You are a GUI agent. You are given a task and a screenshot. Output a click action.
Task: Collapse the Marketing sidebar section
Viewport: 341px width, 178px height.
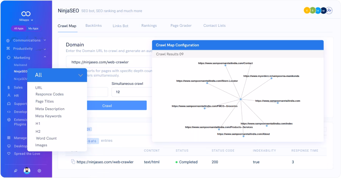(x=45, y=57)
